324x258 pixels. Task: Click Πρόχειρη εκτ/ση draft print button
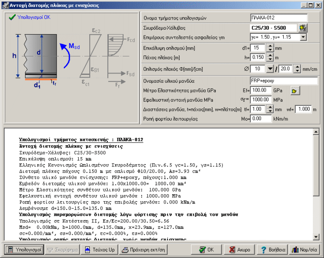point(143,250)
